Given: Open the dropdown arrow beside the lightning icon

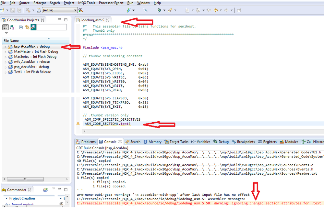Looking at the screenshot, I should 134,10.
